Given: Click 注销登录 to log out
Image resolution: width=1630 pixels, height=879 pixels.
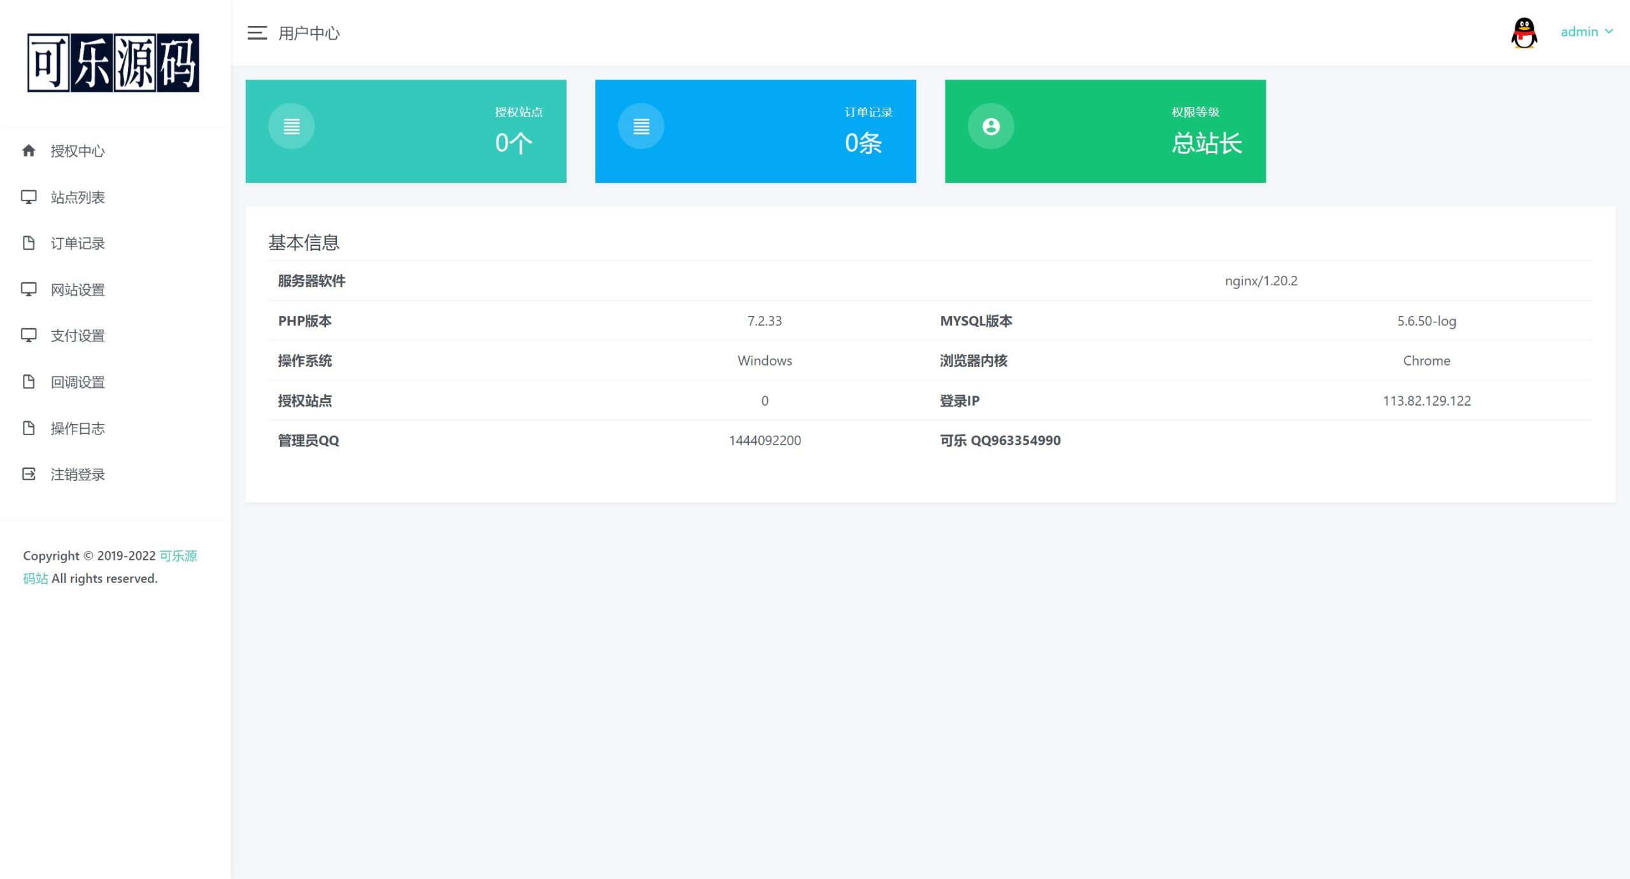Looking at the screenshot, I should point(115,475).
